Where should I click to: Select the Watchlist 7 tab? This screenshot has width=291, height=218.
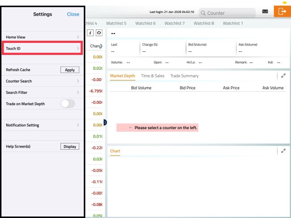pyautogui.click(x=174, y=23)
